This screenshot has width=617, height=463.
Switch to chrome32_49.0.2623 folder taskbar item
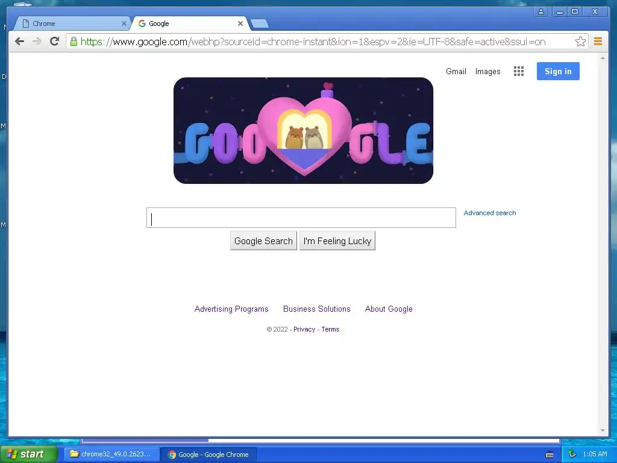tap(111, 455)
